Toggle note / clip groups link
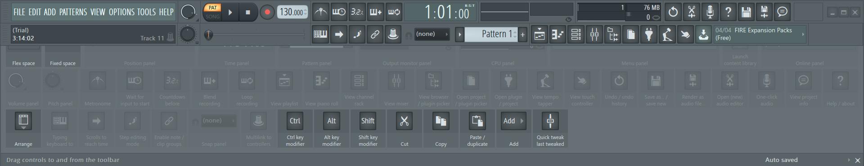This screenshot has width=864, height=166. (x=375, y=34)
